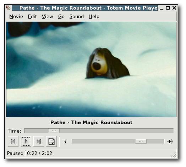Skip to the next chapter or movie
This screenshot has width=186, height=167.
click(x=39, y=141)
